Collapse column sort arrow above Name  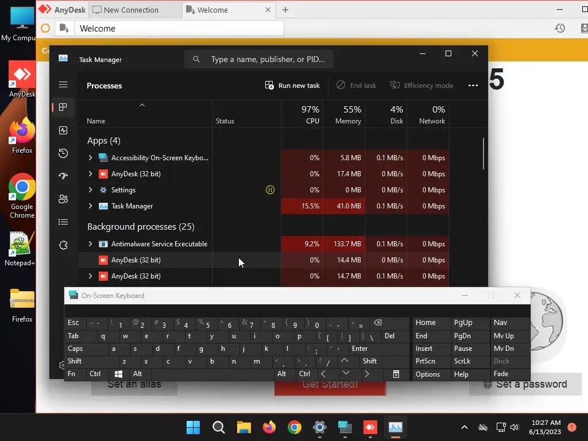click(142, 106)
